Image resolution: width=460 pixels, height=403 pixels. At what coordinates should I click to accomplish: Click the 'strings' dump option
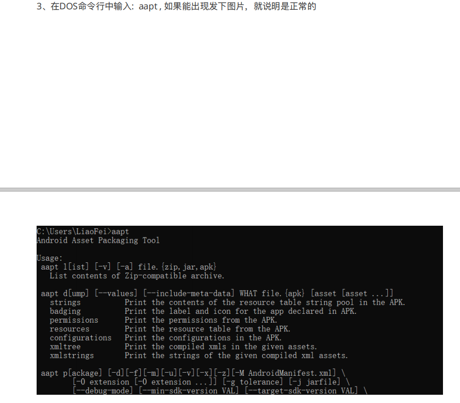[65, 303]
